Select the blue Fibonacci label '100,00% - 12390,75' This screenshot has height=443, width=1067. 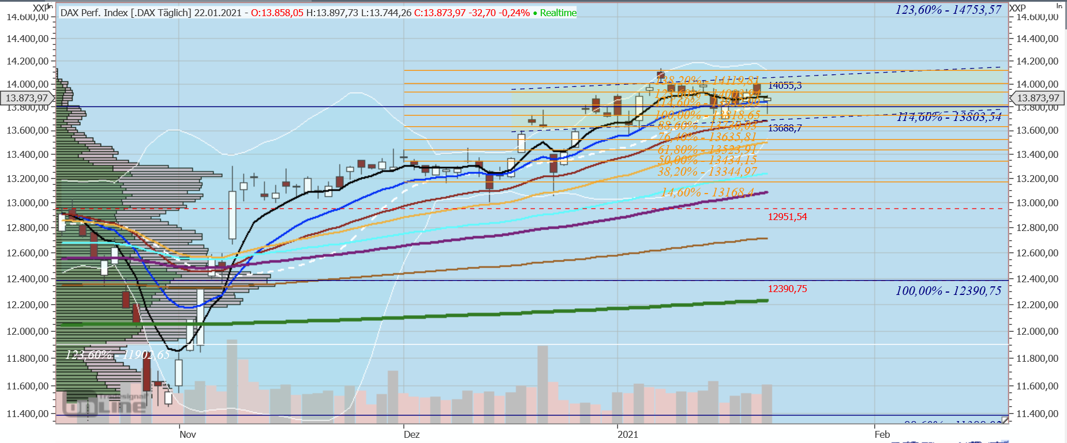(948, 291)
